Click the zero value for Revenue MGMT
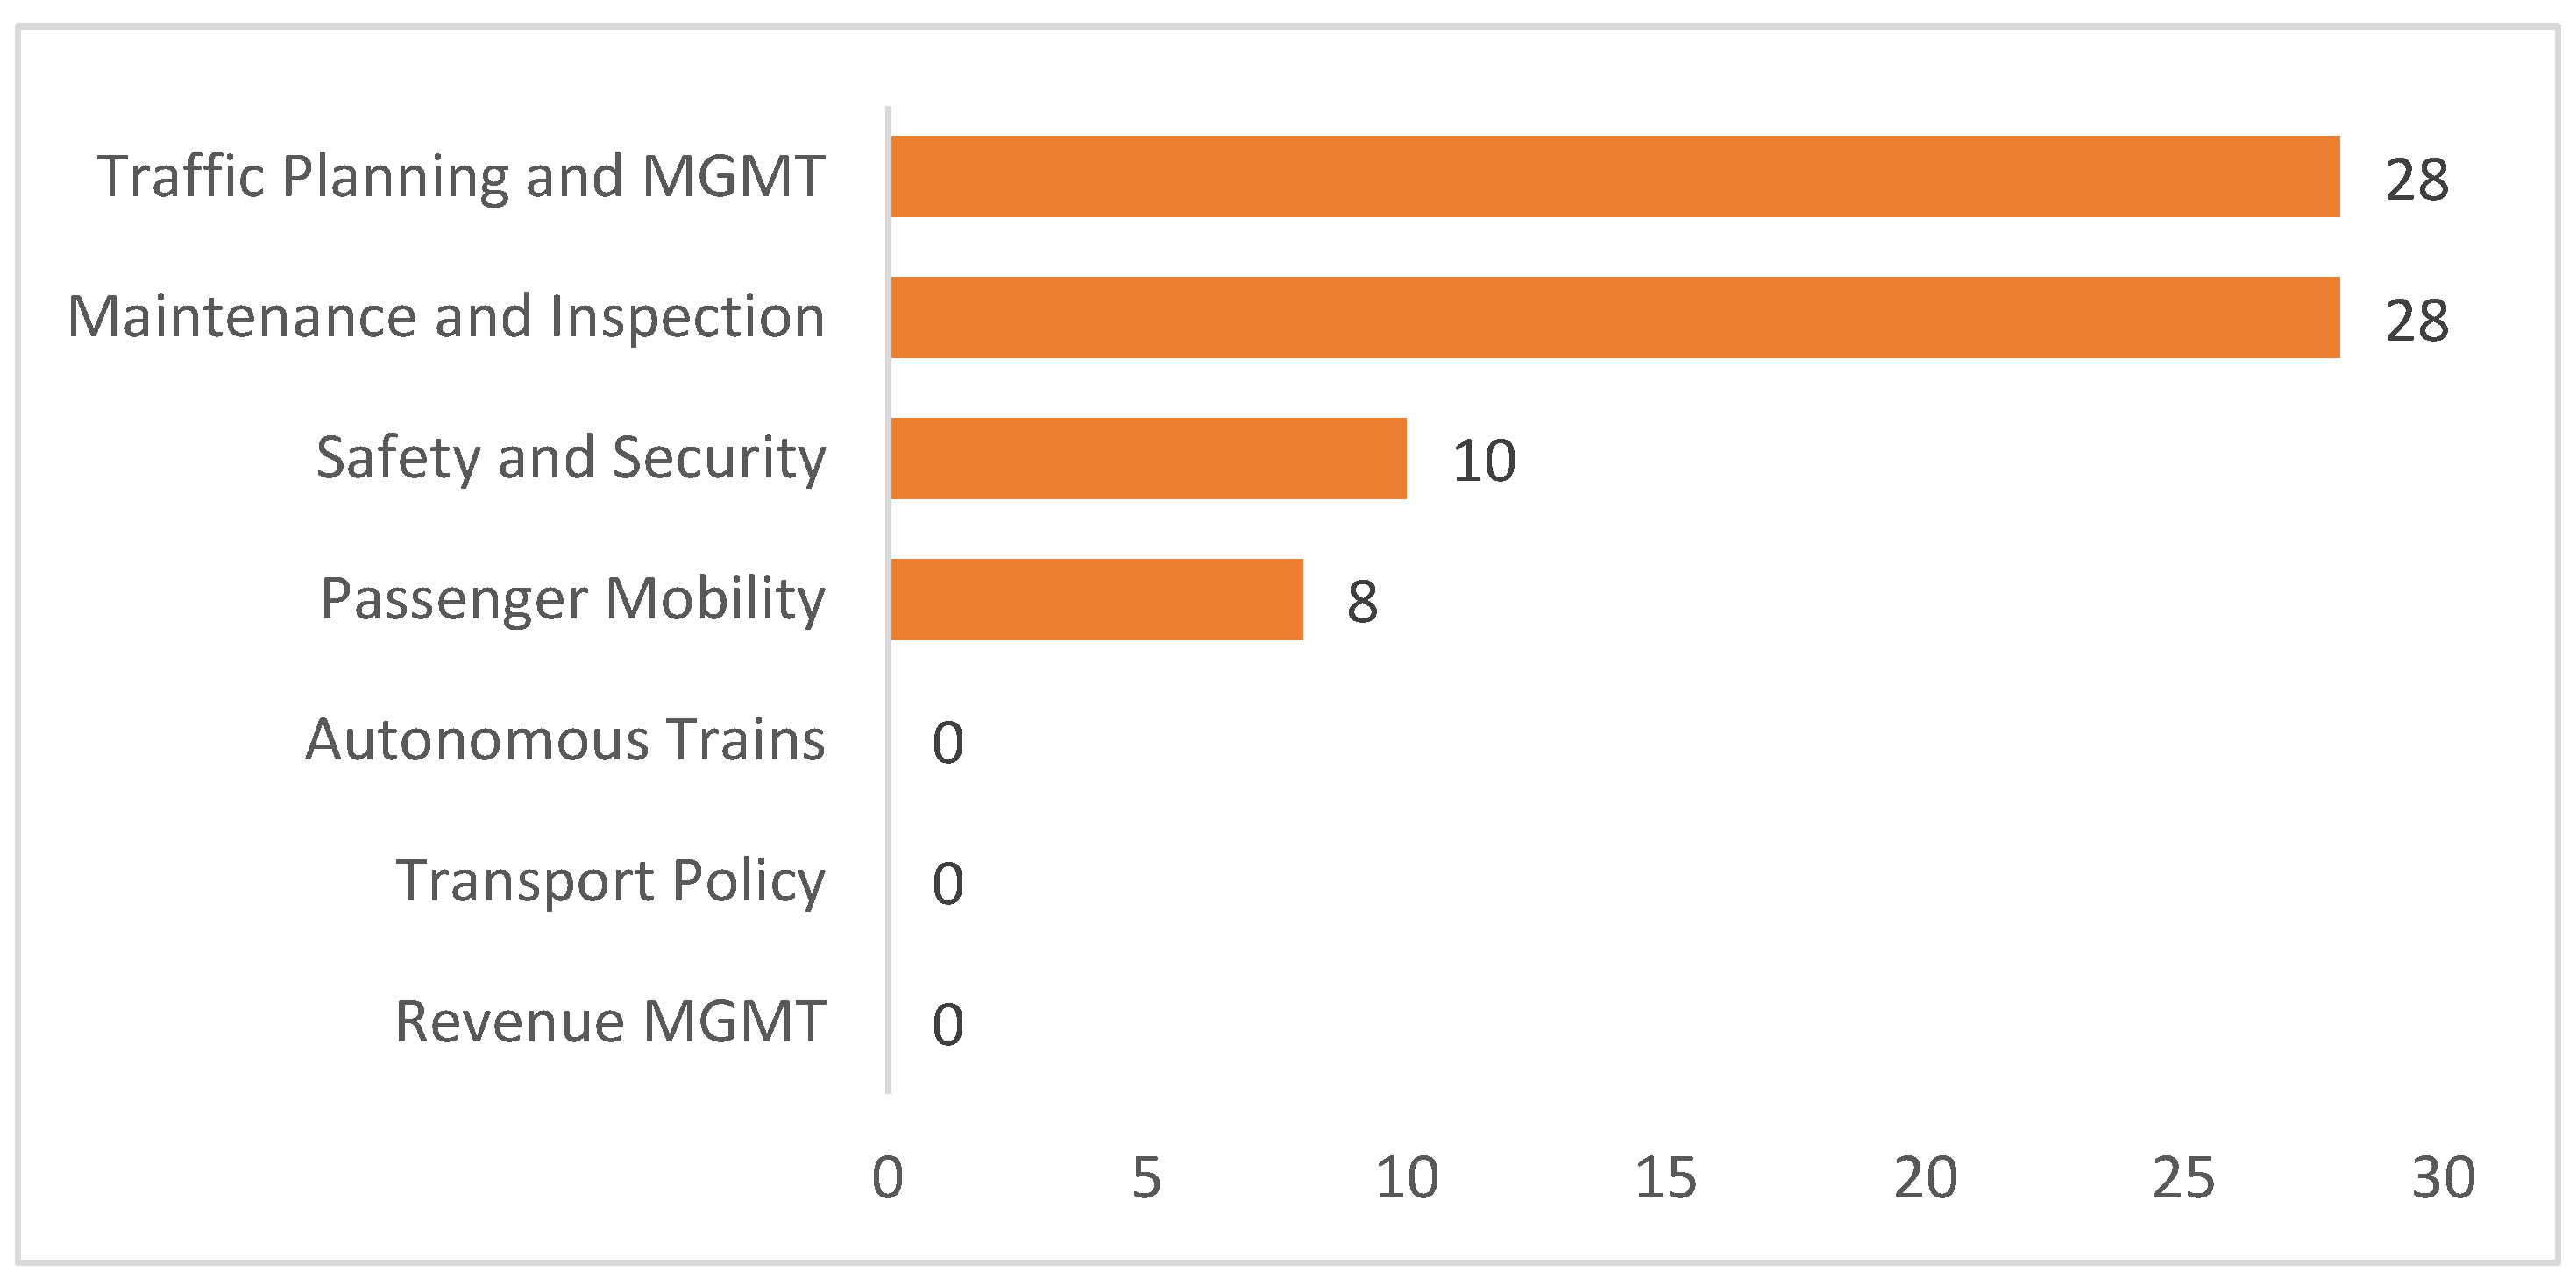The height and width of the screenshot is (1278, 2576). (x=947, y=1025)
